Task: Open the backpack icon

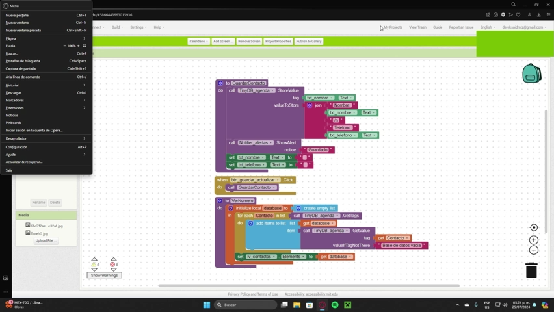Action: pos(531,73)
